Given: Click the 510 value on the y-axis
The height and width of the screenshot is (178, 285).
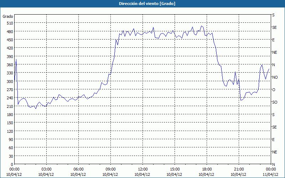Looking at the screenshot, I should click(x=10, y=23).
